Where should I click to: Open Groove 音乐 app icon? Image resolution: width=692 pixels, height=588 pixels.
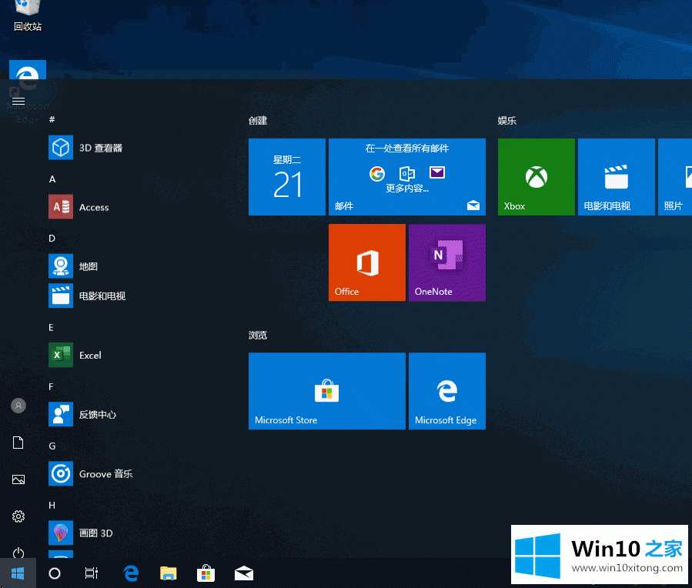pyautogui.click(x=61, y=473)
